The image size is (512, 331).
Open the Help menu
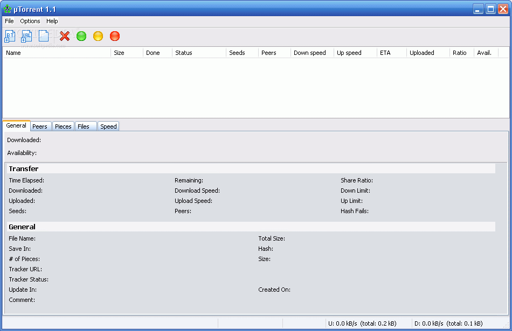coord(52,21)
